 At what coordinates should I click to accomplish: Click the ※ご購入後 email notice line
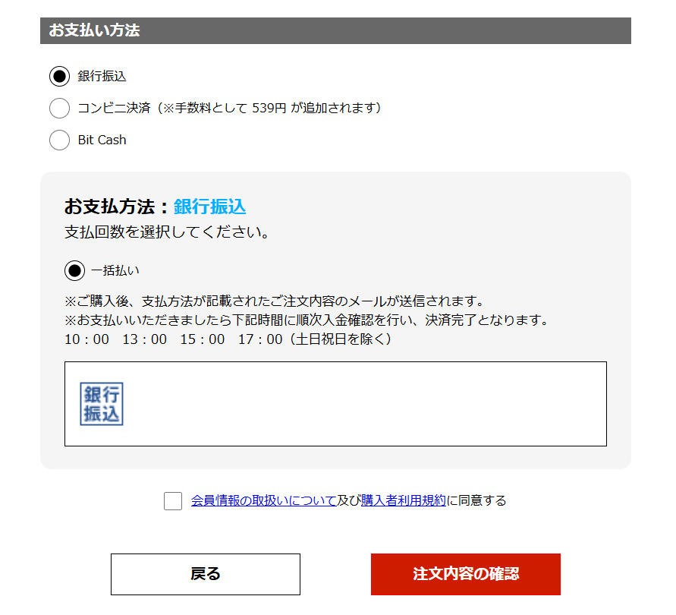[275, 301]
